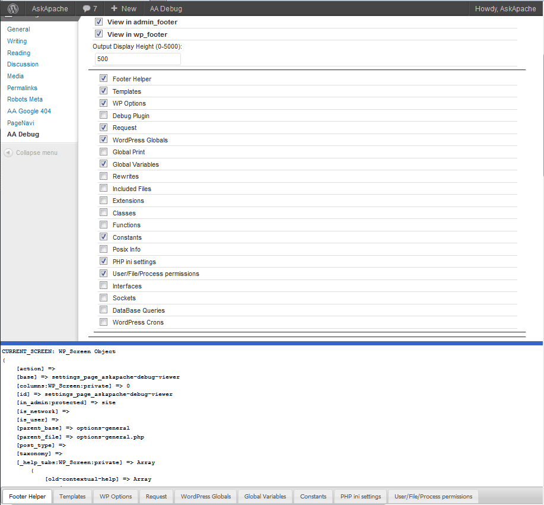Screen dimensions: 544x505
Task: Uncheck View in admin_footer checkbox
Action: 99,22
